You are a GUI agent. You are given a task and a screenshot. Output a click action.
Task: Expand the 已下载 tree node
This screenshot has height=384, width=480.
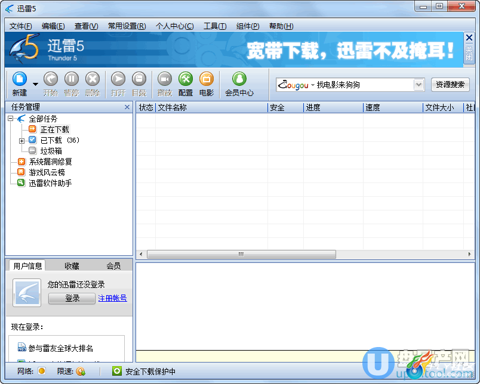(x=21, y=141)
